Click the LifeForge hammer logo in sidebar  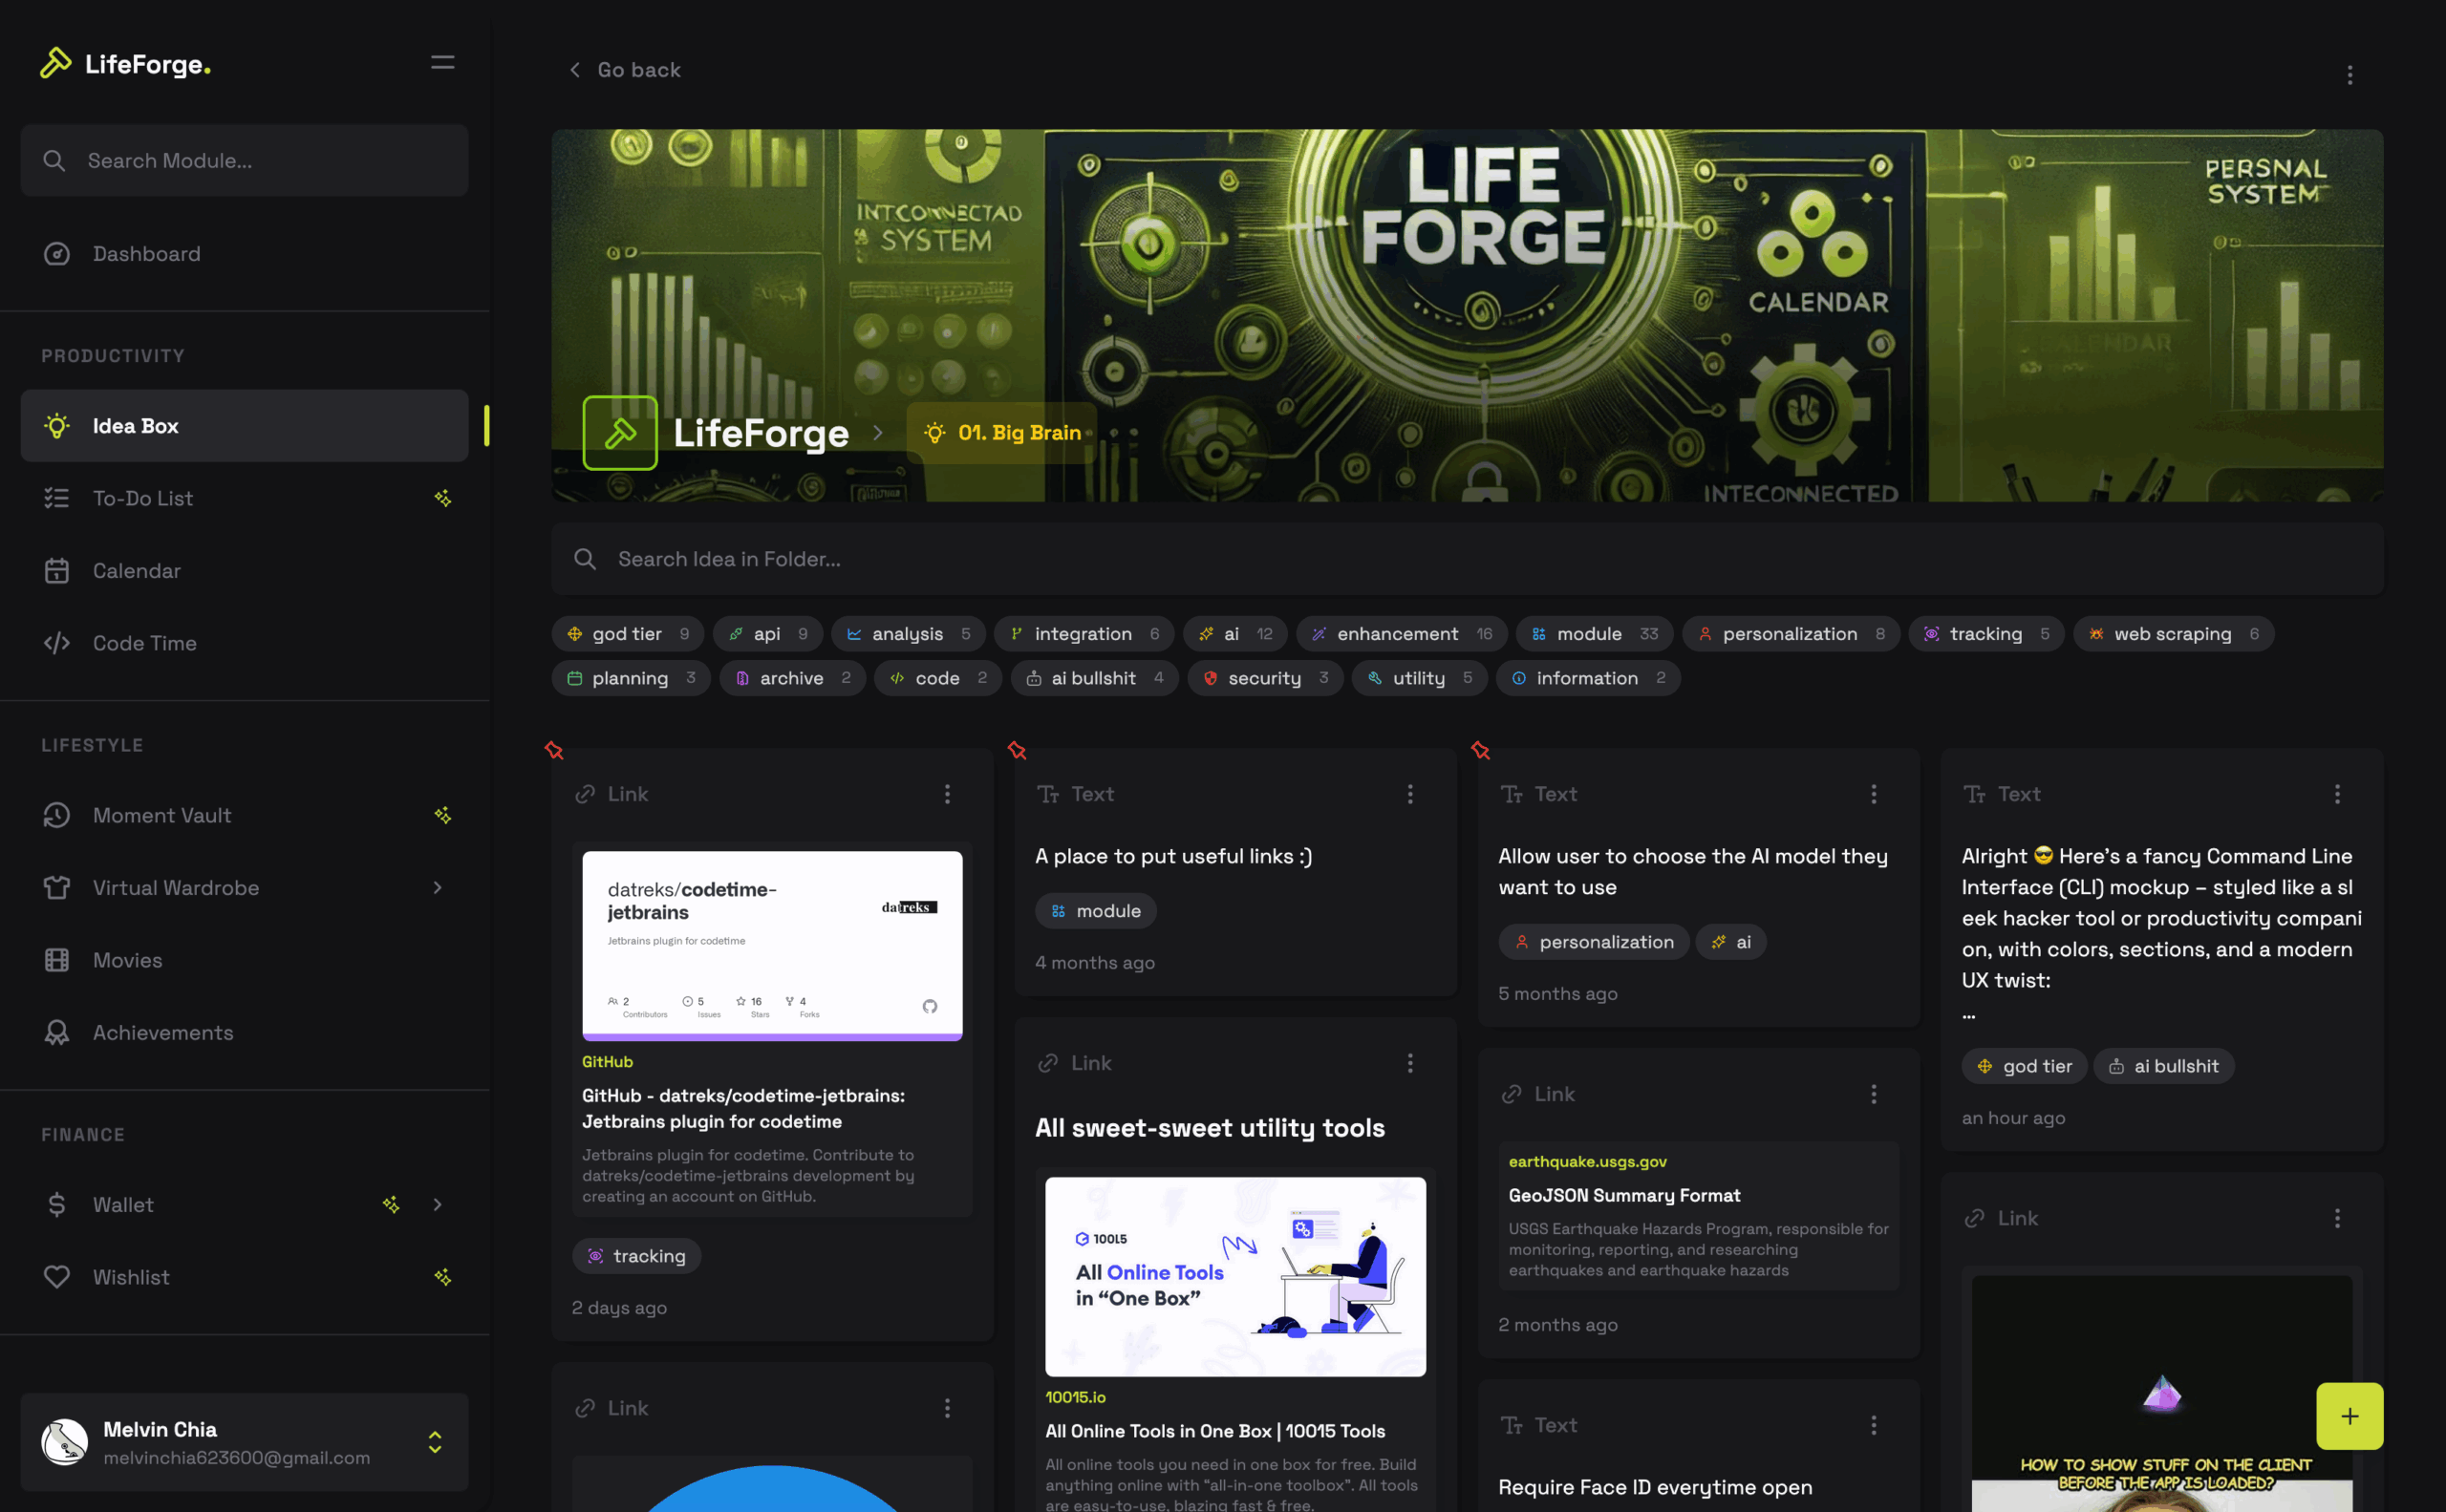pyautogui.click(x=55, y=63)
